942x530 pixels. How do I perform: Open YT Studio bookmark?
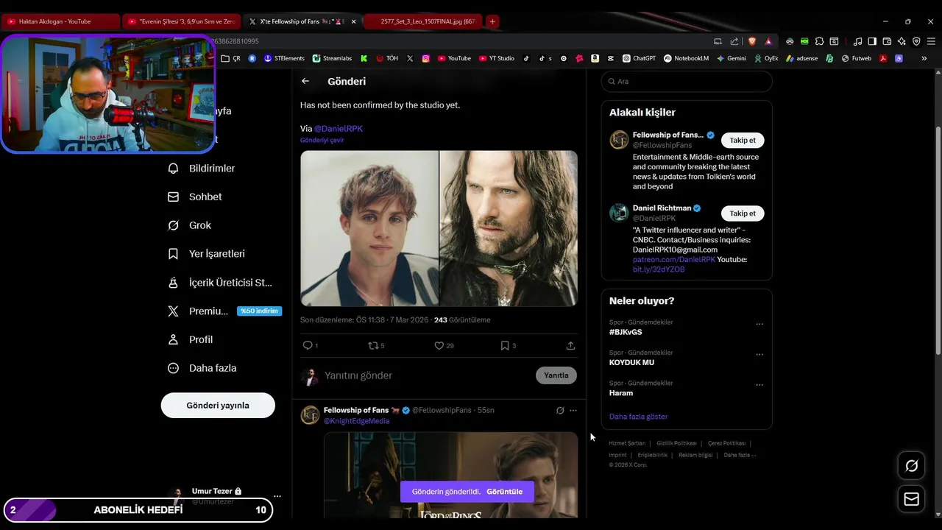[497, 58]
